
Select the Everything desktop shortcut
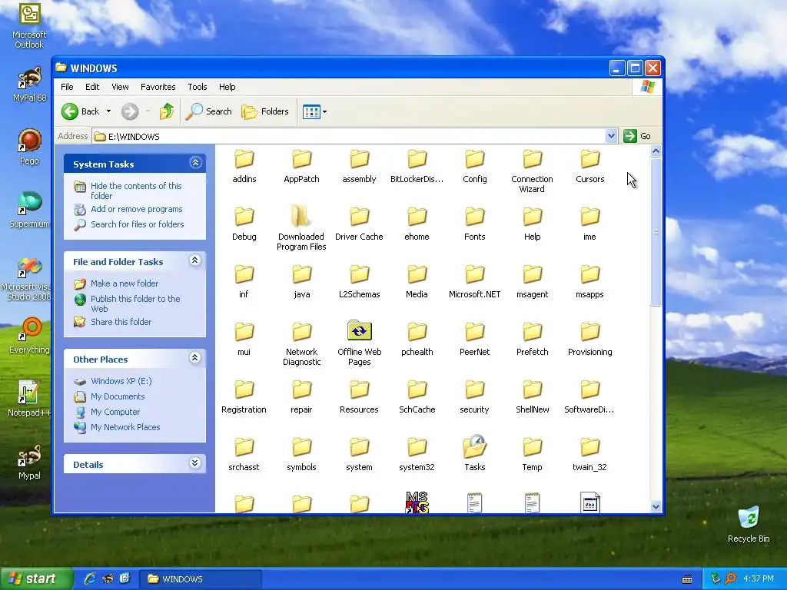[29, 335]
